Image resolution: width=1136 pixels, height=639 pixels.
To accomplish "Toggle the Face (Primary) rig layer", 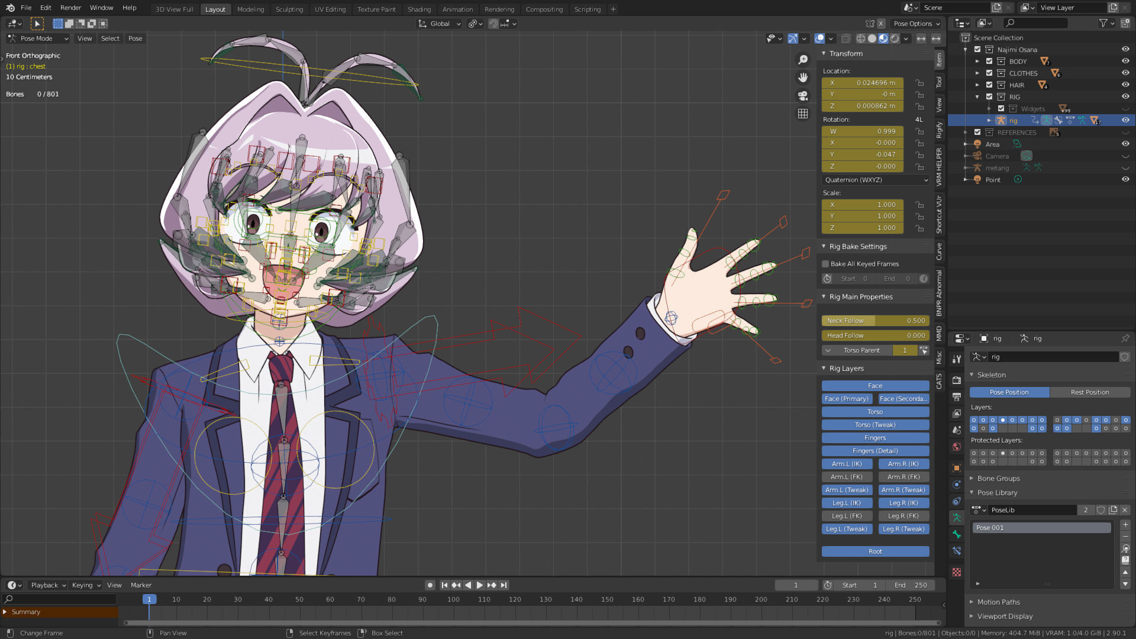I will [x=847, y=399].
